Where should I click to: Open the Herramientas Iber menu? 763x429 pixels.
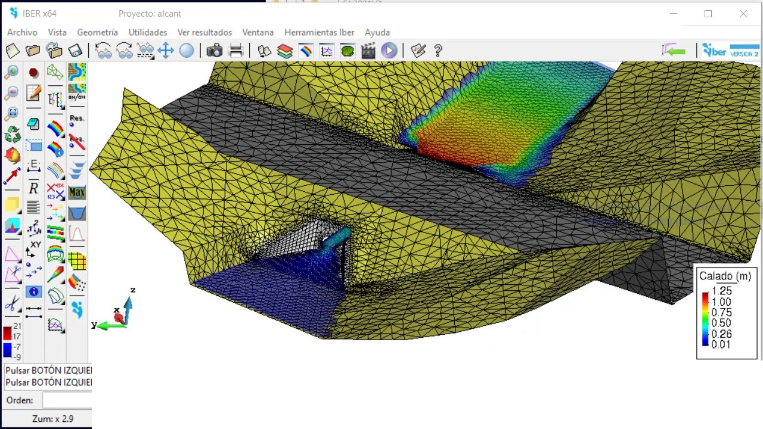pyautogui.click(x=319, y=32)
